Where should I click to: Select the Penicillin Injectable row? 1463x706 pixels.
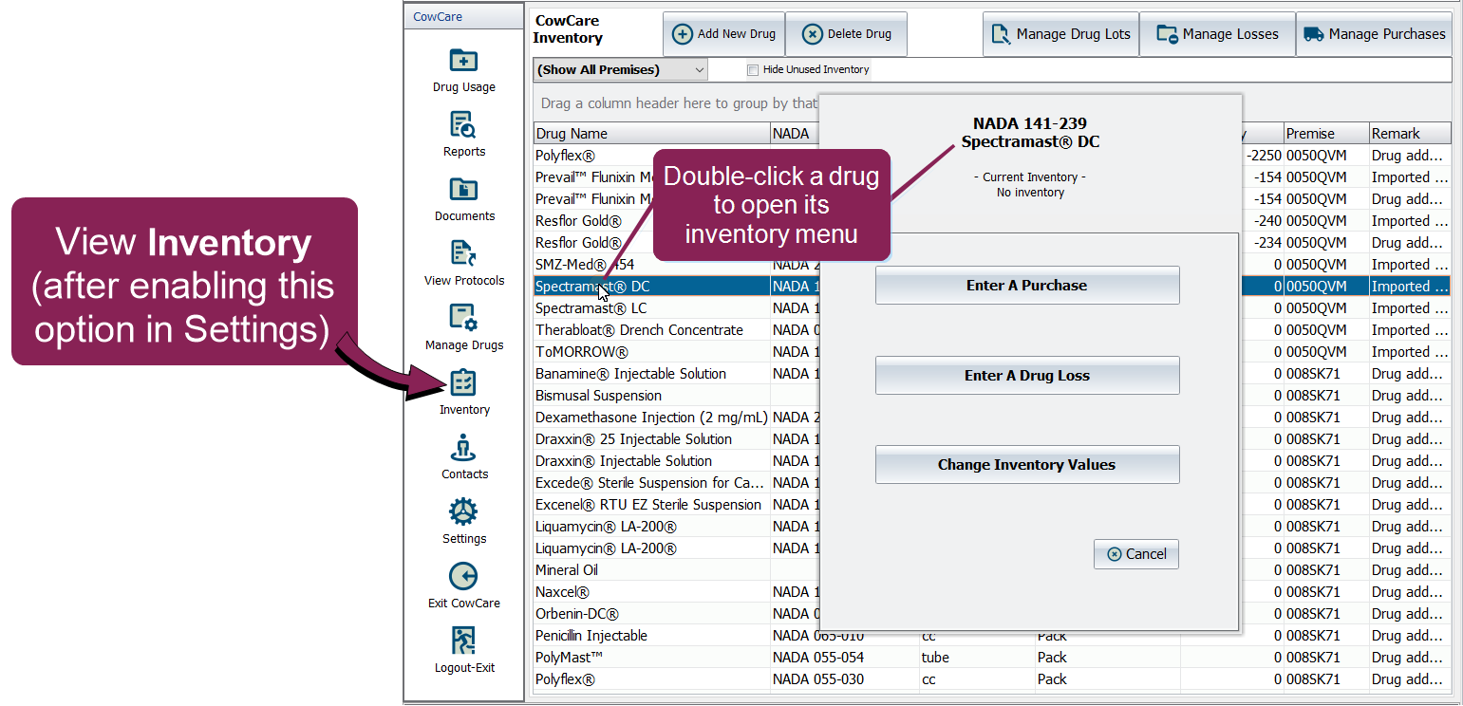tap(992, 636)
